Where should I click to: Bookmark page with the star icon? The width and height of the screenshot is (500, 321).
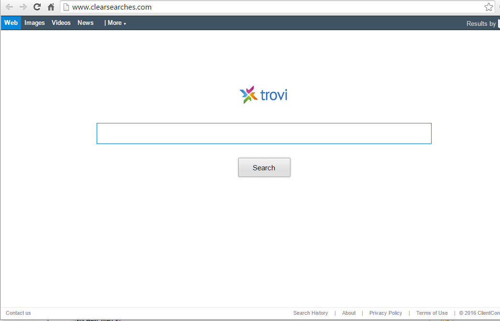[489, 7]
